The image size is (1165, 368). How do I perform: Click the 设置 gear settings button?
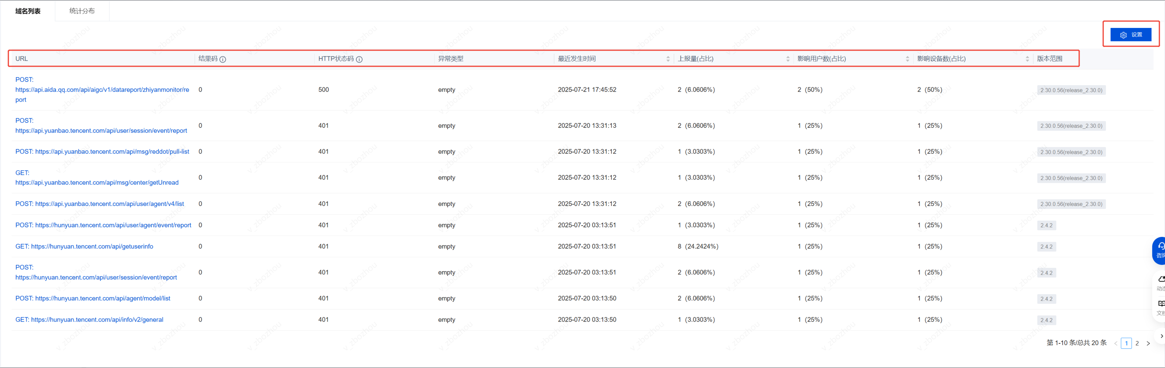pyautogui.click(x=1131, y=35)
